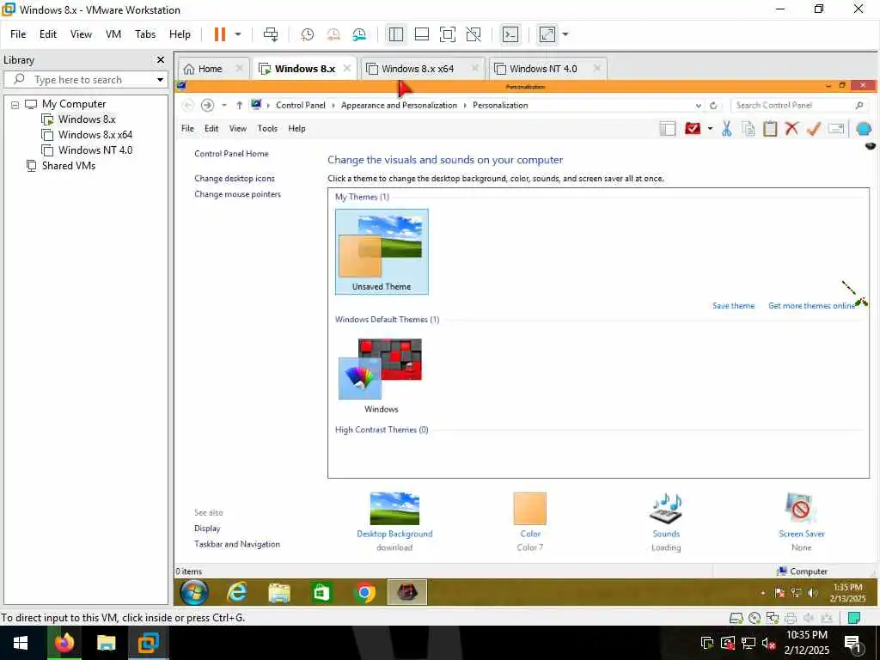The image size is (880, 660).
Task: Open Change mouse pointers link
Action: [237, 194]
